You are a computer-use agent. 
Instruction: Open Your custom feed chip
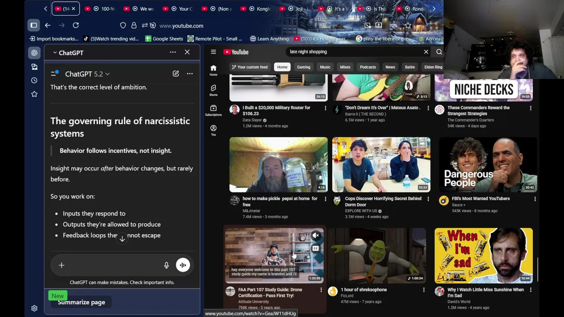[249, 67]
